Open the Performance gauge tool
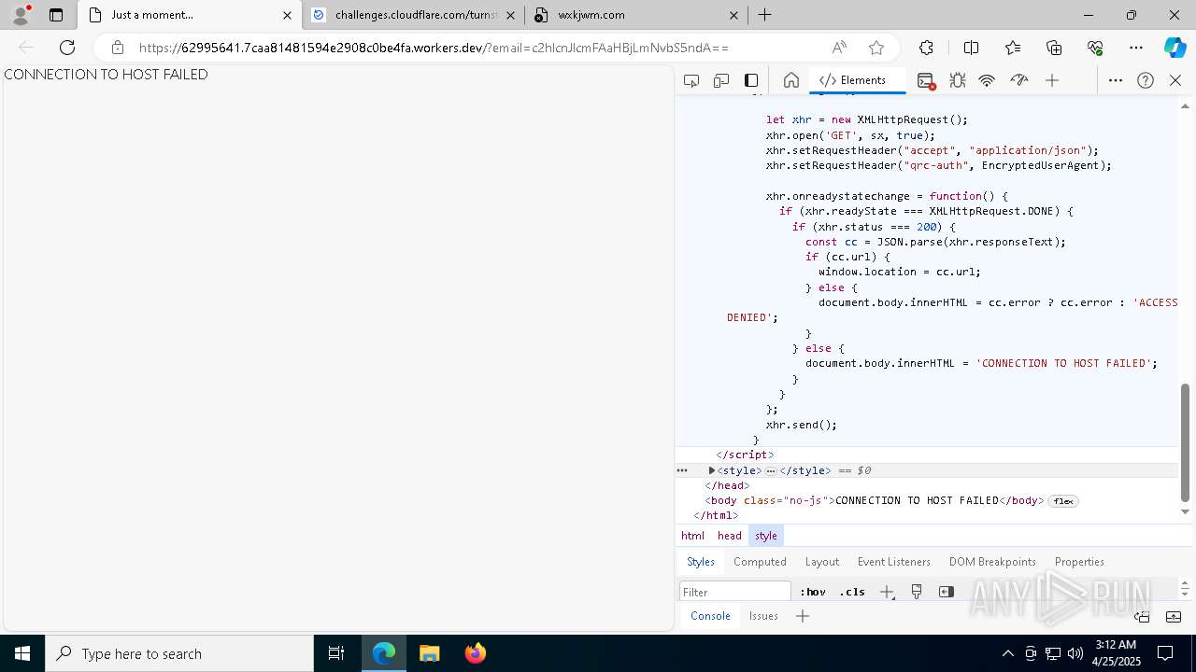Screen dimensions: 1196x672 pos(1019,80)
